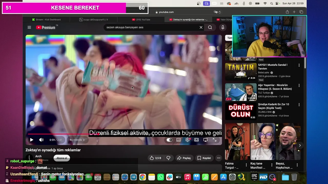Open Control Center in the menu bar
Viewport: 328px width, 184px height.
coord(277,3)
